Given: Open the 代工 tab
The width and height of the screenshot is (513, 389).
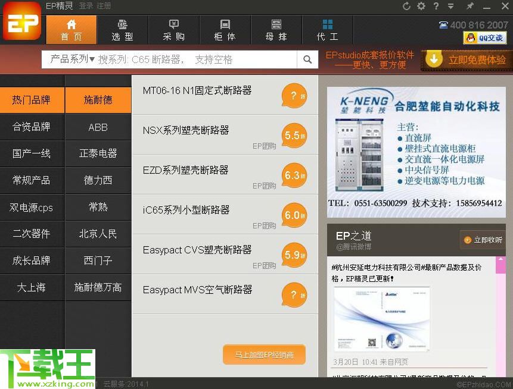Looking at the screenshot, I should click(328, 30).
